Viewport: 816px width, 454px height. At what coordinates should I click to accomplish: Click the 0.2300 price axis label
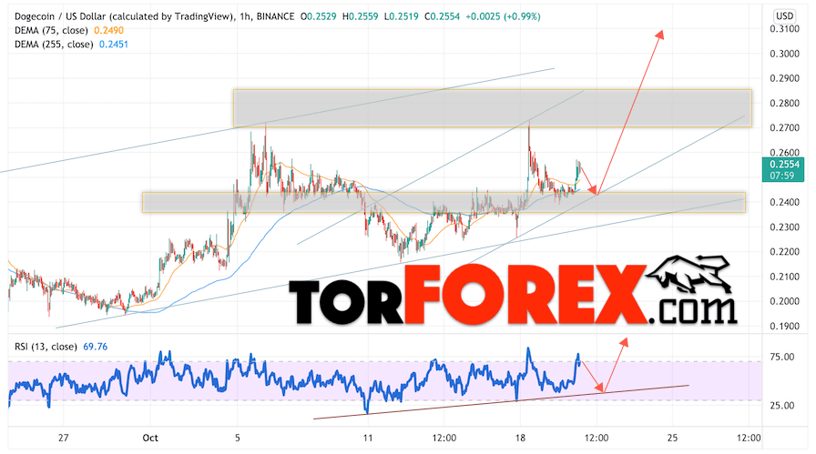click(784, 227)
